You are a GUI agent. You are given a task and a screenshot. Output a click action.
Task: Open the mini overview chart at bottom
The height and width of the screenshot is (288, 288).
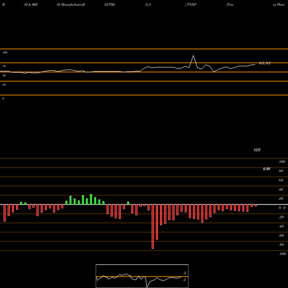click(x=142, y=276)
